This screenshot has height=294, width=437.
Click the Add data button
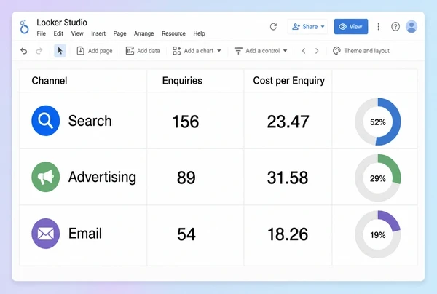(x=143, y=51)
